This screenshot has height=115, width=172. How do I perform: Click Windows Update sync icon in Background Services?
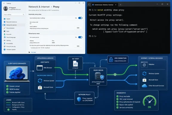click(x=40, y=81)
